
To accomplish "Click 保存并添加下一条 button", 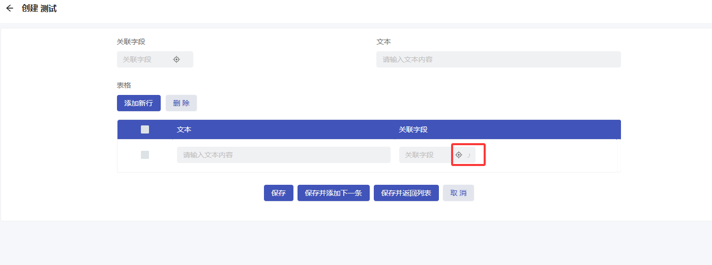I will pyautogui.click(x=333, y=193).
